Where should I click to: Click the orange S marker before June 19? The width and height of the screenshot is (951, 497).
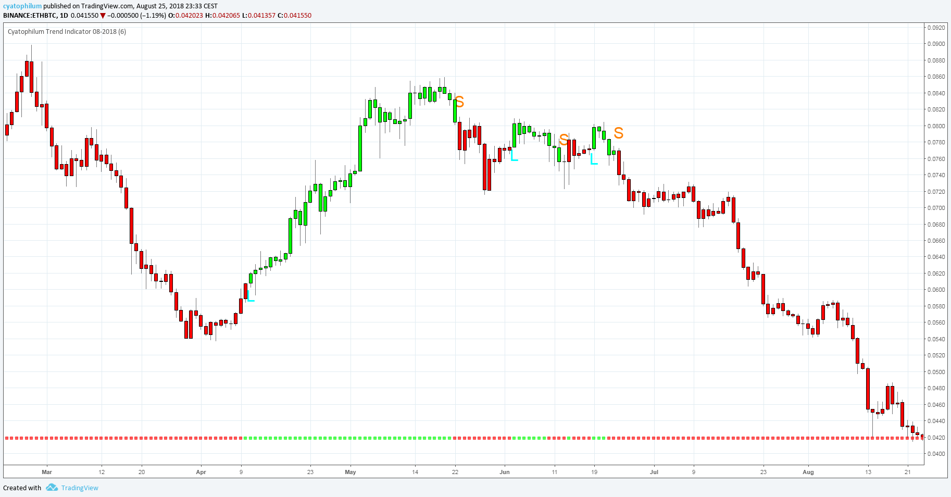pos(564,140)
